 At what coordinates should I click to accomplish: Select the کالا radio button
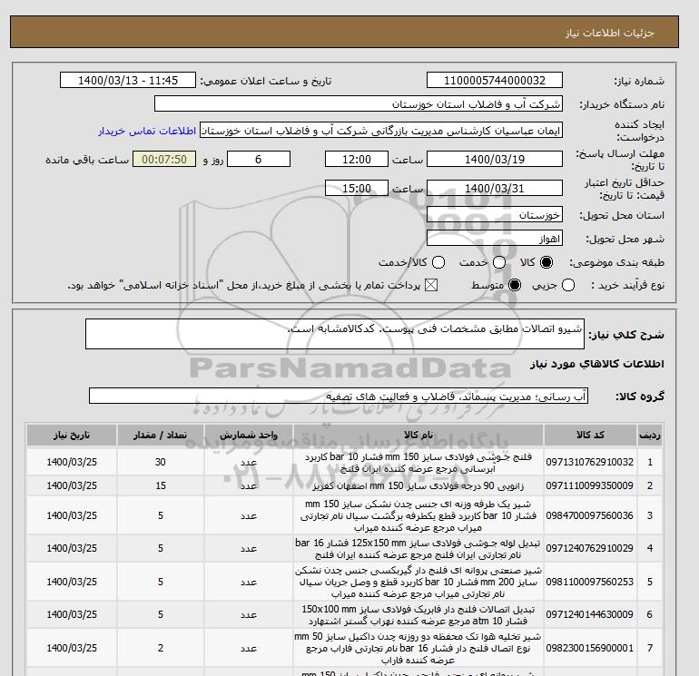click(546, 262)
